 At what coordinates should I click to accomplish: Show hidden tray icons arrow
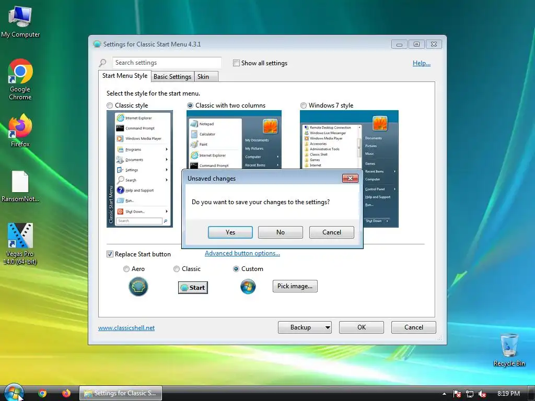[444, 394]
